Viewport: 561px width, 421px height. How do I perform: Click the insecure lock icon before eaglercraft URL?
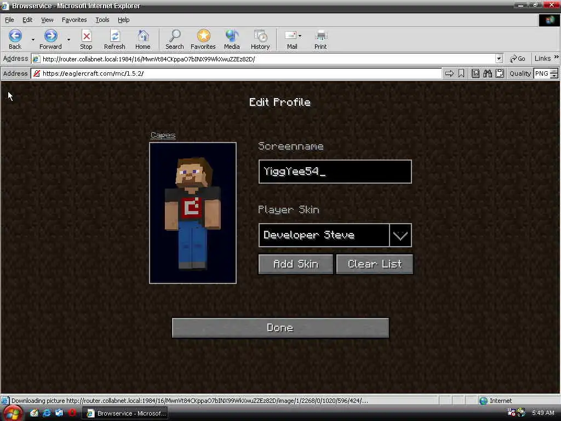pos(36,74)
